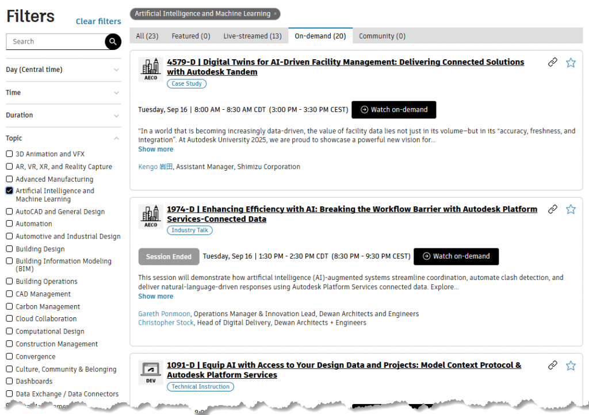Favorite session 4579-D with star icon
The width and height of the screenshot is (589, 415).
(571, 63)
